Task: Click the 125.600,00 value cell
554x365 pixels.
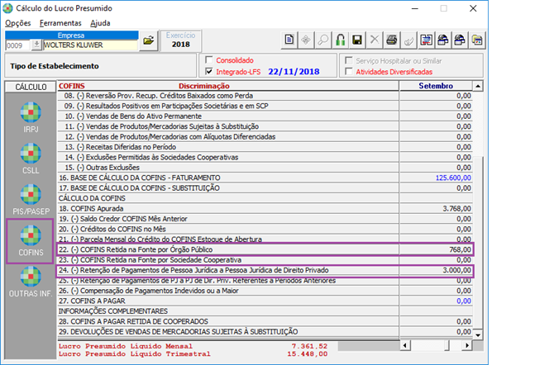Action: pos(436,178)
